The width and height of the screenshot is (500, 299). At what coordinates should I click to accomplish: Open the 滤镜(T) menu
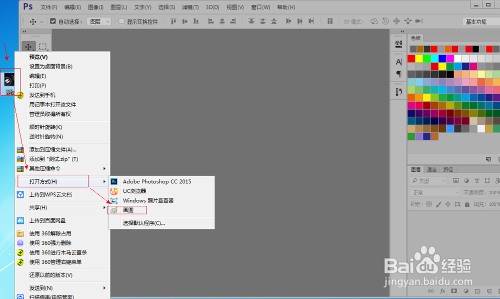click(190, 7)
